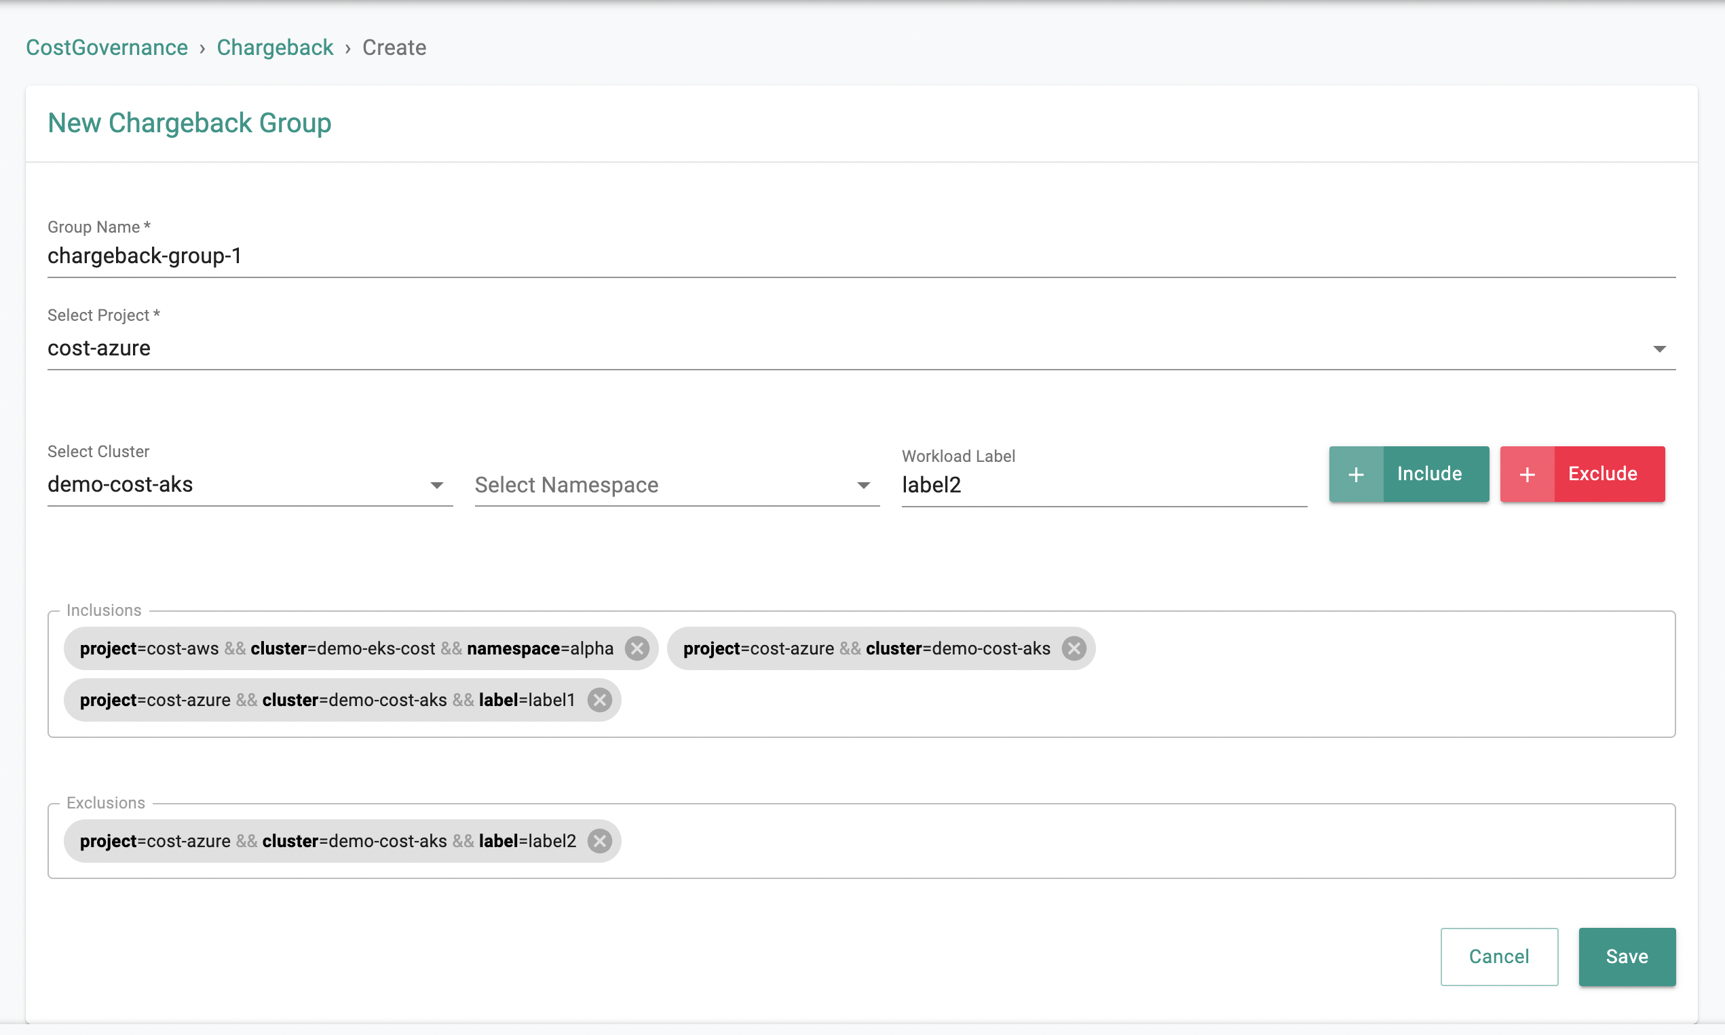Remove the label=label2 exclusion chip
This screenshot has width=1725, height=1035.
pos(599,841)
